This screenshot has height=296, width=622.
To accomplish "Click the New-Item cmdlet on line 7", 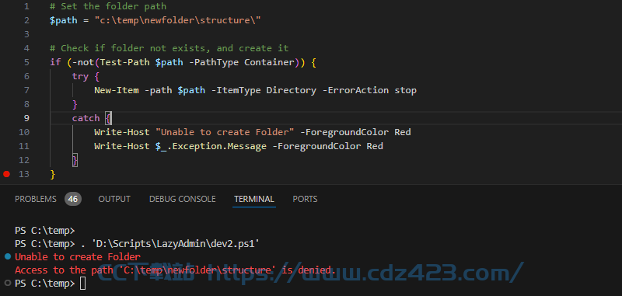I will (x=116, y=90).
